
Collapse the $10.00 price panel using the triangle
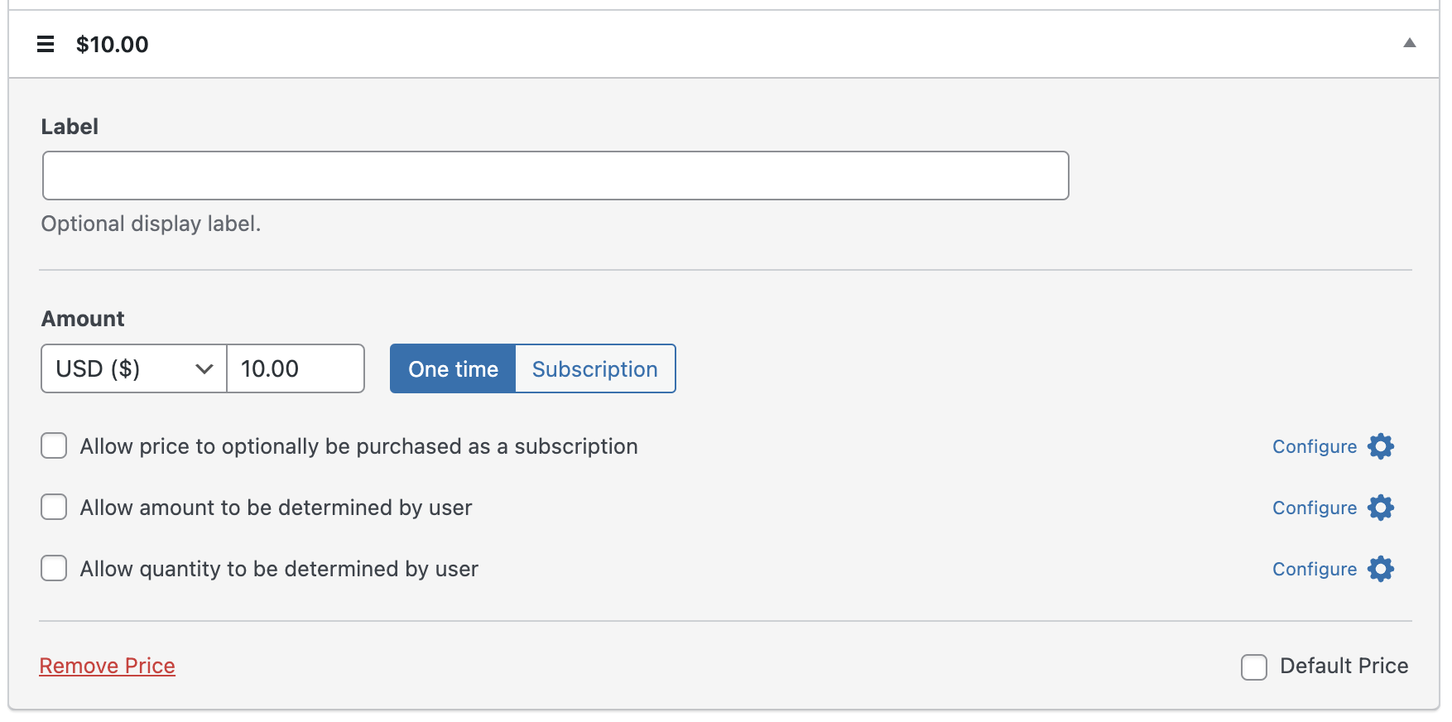[x=1409, y=43]
